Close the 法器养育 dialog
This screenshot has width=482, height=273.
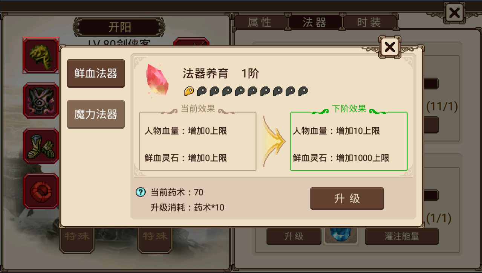pos(390,47)
